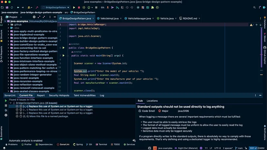Open SonarLint panel options three-dots menu
This screenshot has width=267, height=150.
(255, 95)
